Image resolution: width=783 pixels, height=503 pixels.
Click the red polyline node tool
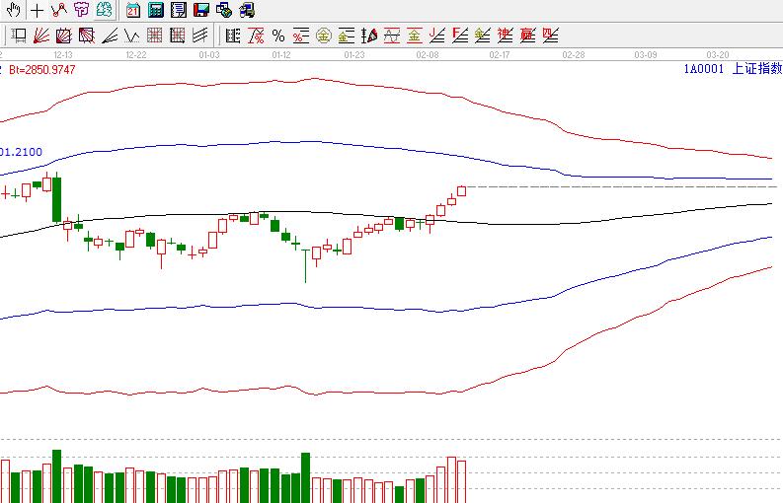pos(59,11)
